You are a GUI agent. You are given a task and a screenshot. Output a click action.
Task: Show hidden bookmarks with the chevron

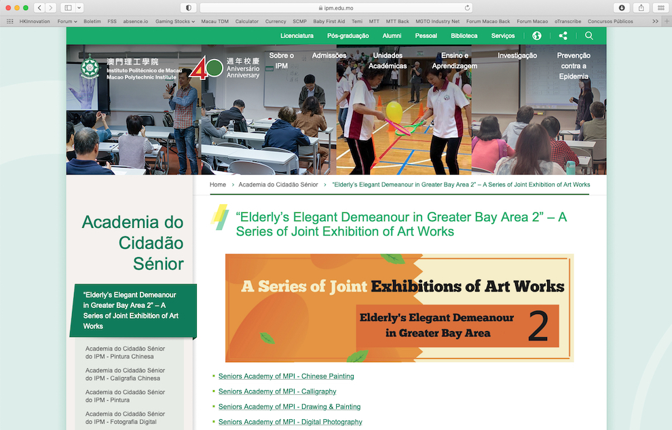tap(655, 21)
